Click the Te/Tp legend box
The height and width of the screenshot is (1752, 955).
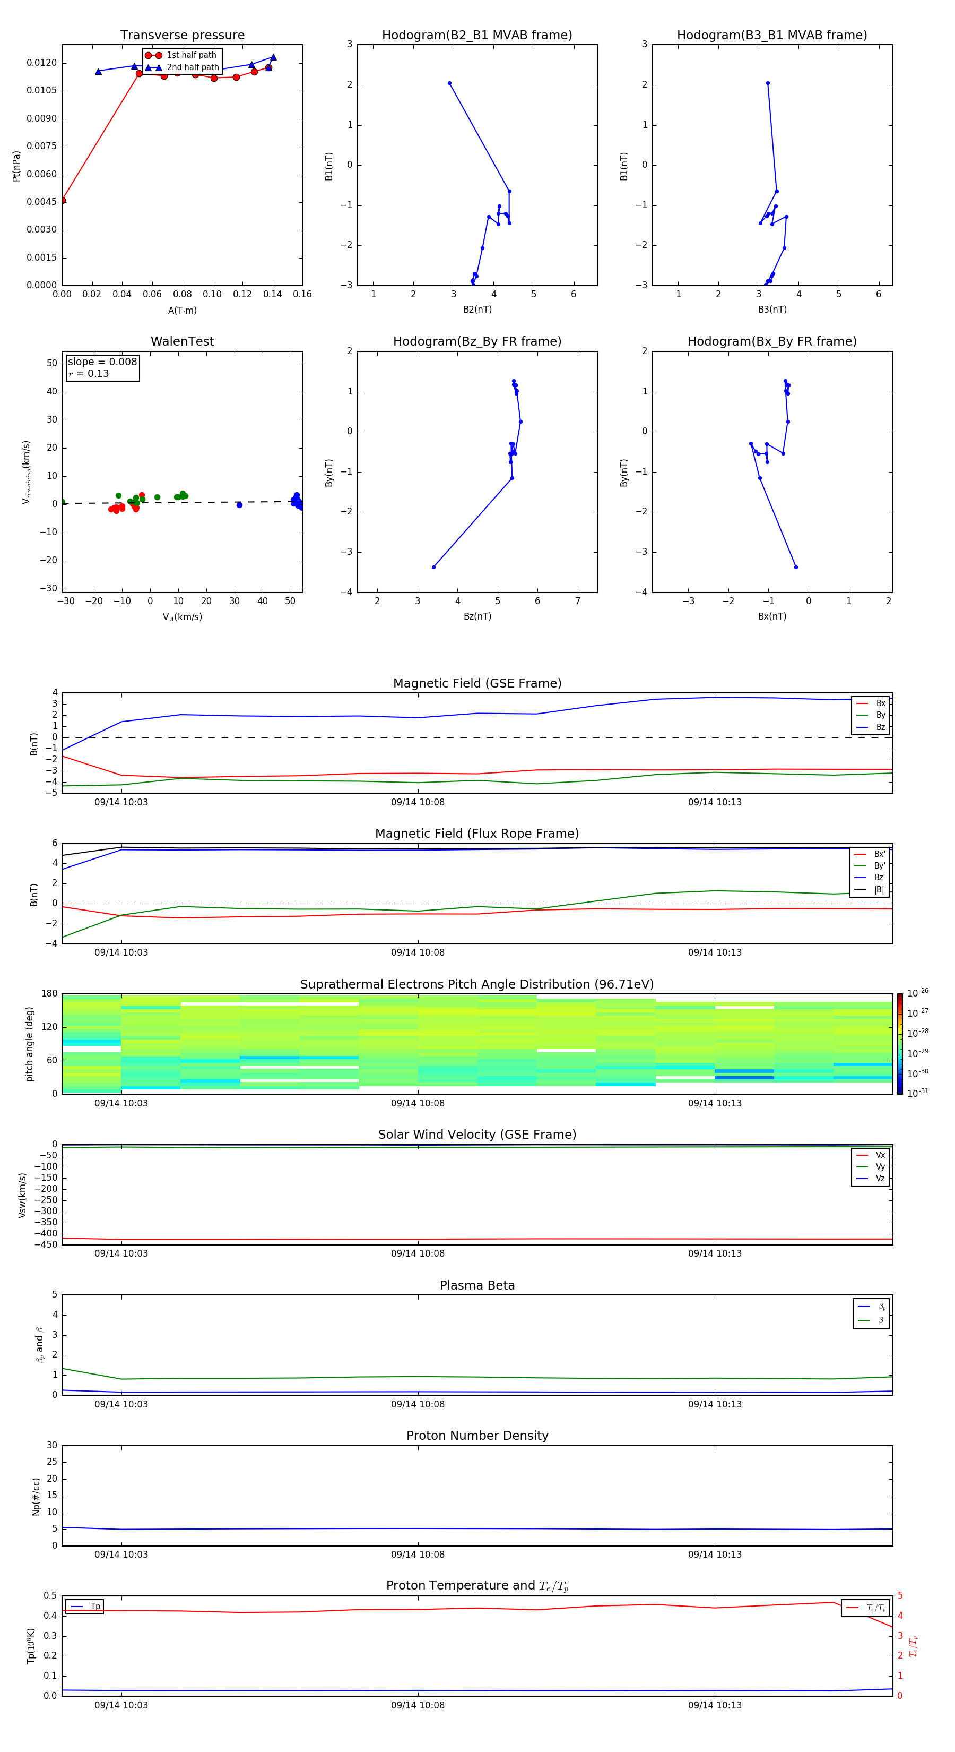pyautogui.click(x=865, y=1609)
